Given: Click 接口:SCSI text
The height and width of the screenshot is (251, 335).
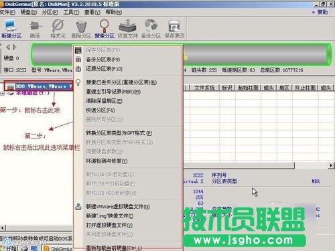Looking at the screenshot, I should tap(15, 70).
